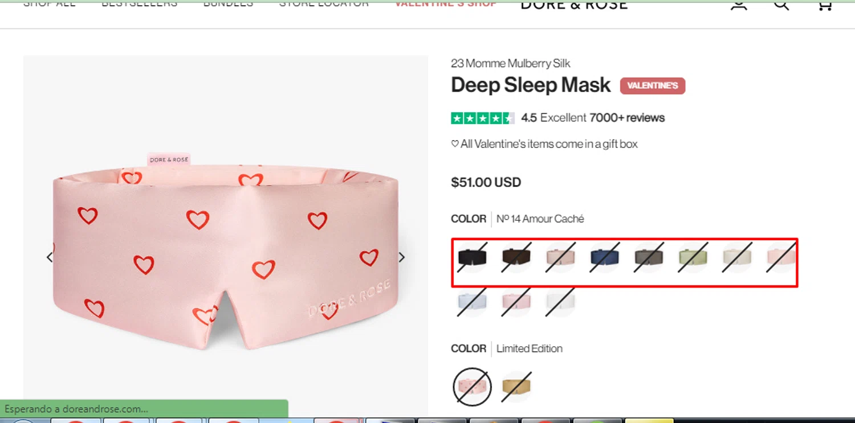Viewport: 855px width, 423px height.
Task: Click the green Trustpilot star rating
Action: (x=482, y=118)
